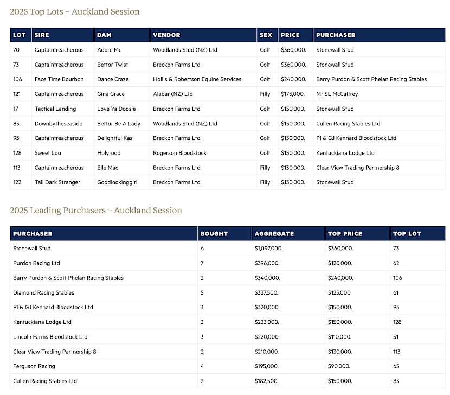450x395 pixels.
Task: Select the '$320,000.' aggregate value
Action: 267,308
